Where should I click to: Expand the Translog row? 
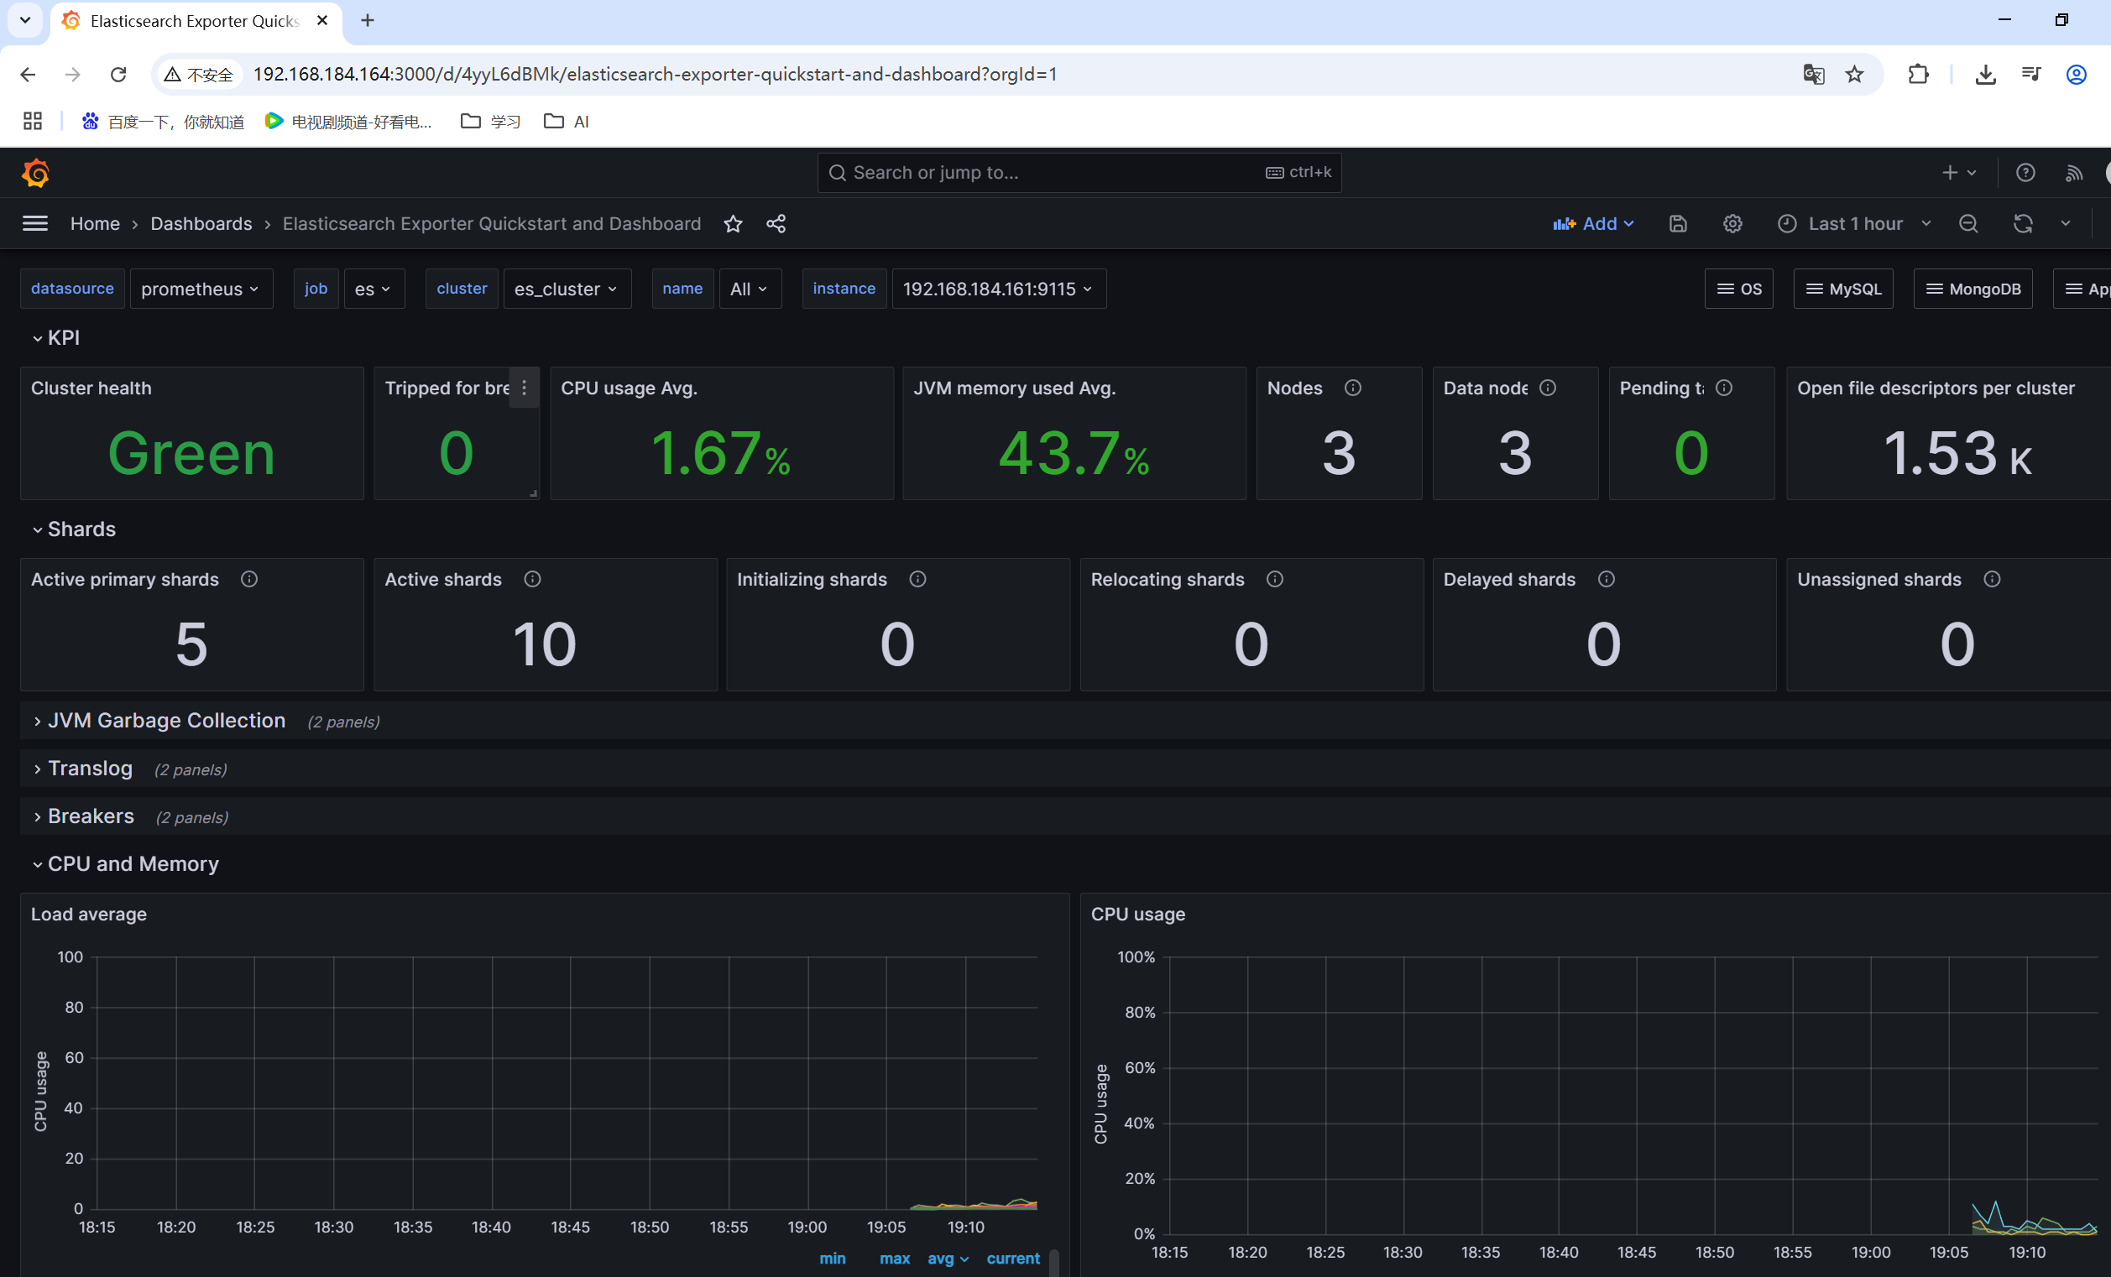(x=82, y=769)
